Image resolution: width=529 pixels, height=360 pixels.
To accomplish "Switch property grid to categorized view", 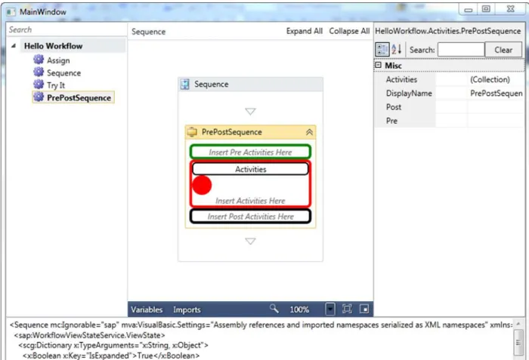I will [382, 50].
